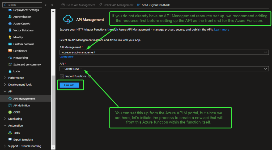Open Certificates icon in sidebar
This screenshot has height=150, width=272.
[x=10, y=51]
